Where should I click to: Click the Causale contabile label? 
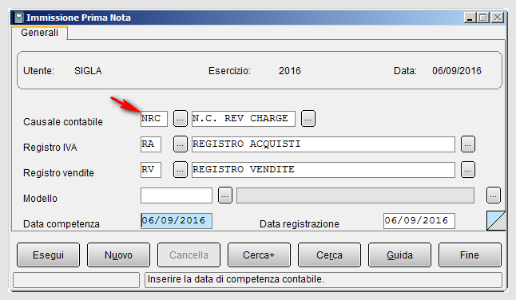tap(63, 122)
